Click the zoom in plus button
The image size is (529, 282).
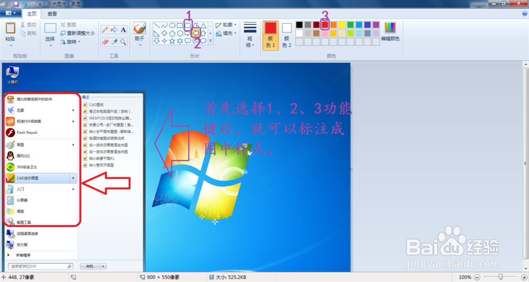pyautogui.click(x=524, y=277)
